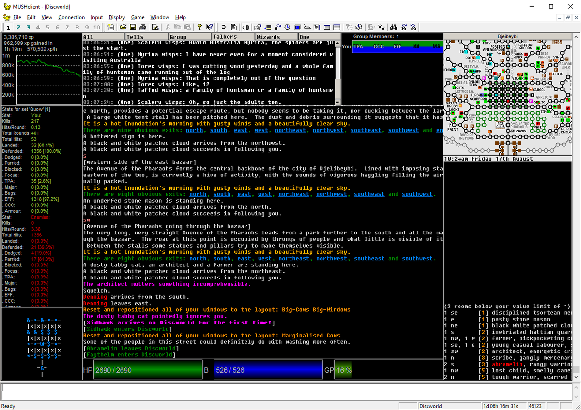Open timers with the clock icon
581x410 pixels.
point(287,27)
